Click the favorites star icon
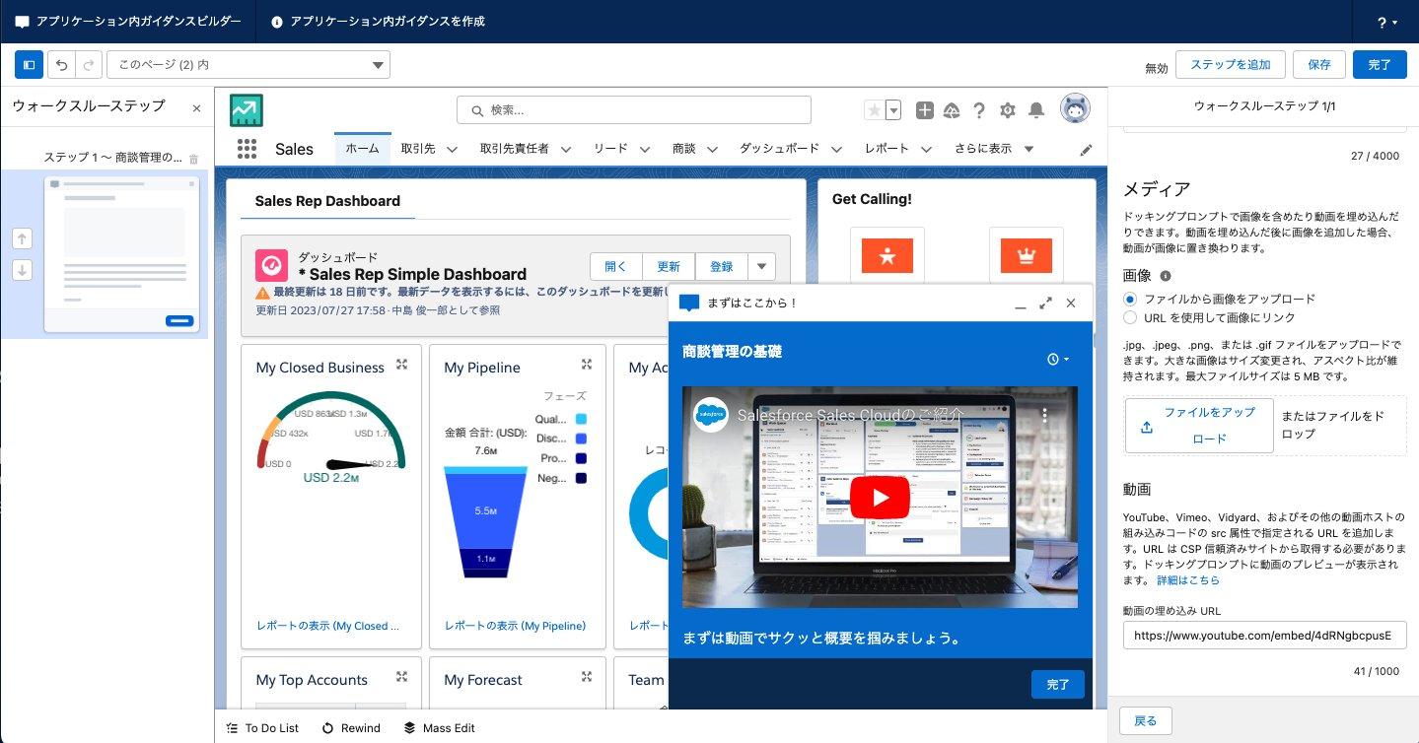 point(874,110)
